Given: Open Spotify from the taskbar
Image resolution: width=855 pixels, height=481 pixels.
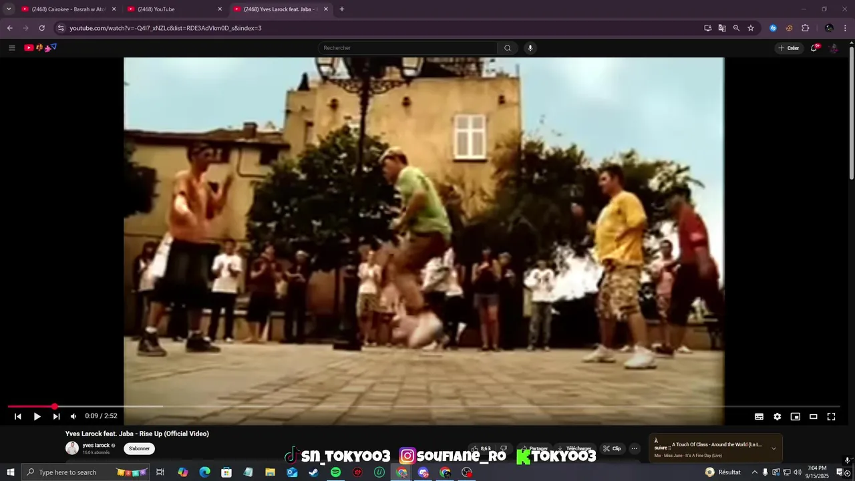Looking at the screenshot, I should click(335, 472).
